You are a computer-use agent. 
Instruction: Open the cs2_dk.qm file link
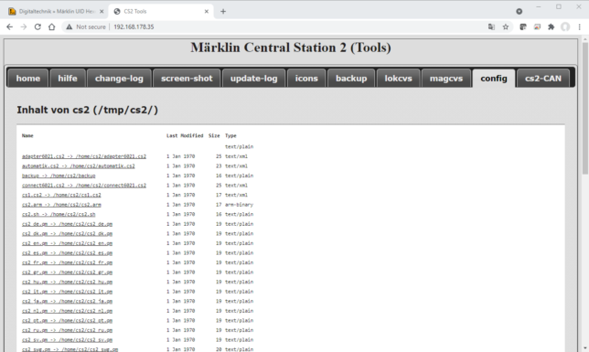(67, 234)
